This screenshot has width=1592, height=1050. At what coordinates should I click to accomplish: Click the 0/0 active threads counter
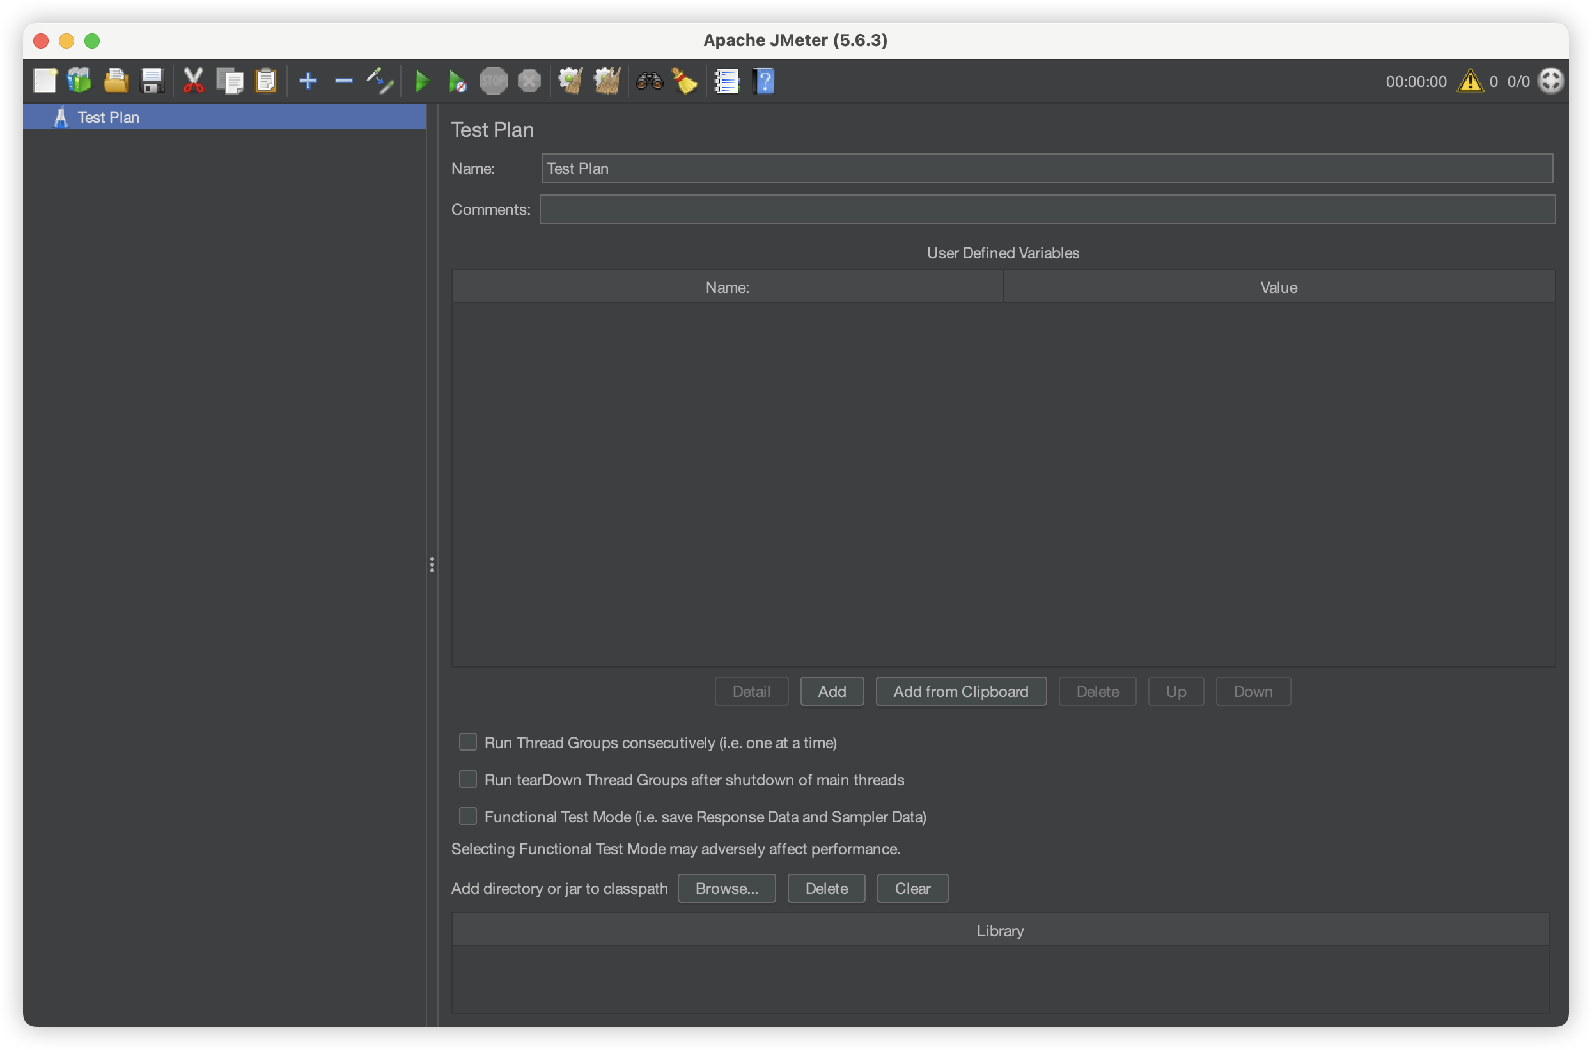pyautogui.click(x=1518, y=81)
